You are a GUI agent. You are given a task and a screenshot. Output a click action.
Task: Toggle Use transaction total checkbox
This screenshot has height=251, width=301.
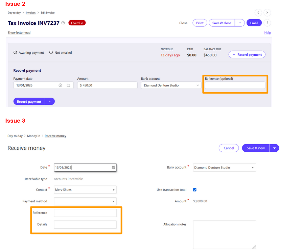[195, 190]
